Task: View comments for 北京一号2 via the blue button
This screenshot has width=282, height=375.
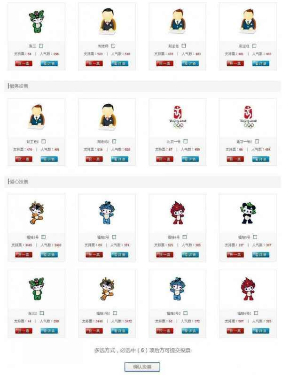Action: [x=261, y=159]
